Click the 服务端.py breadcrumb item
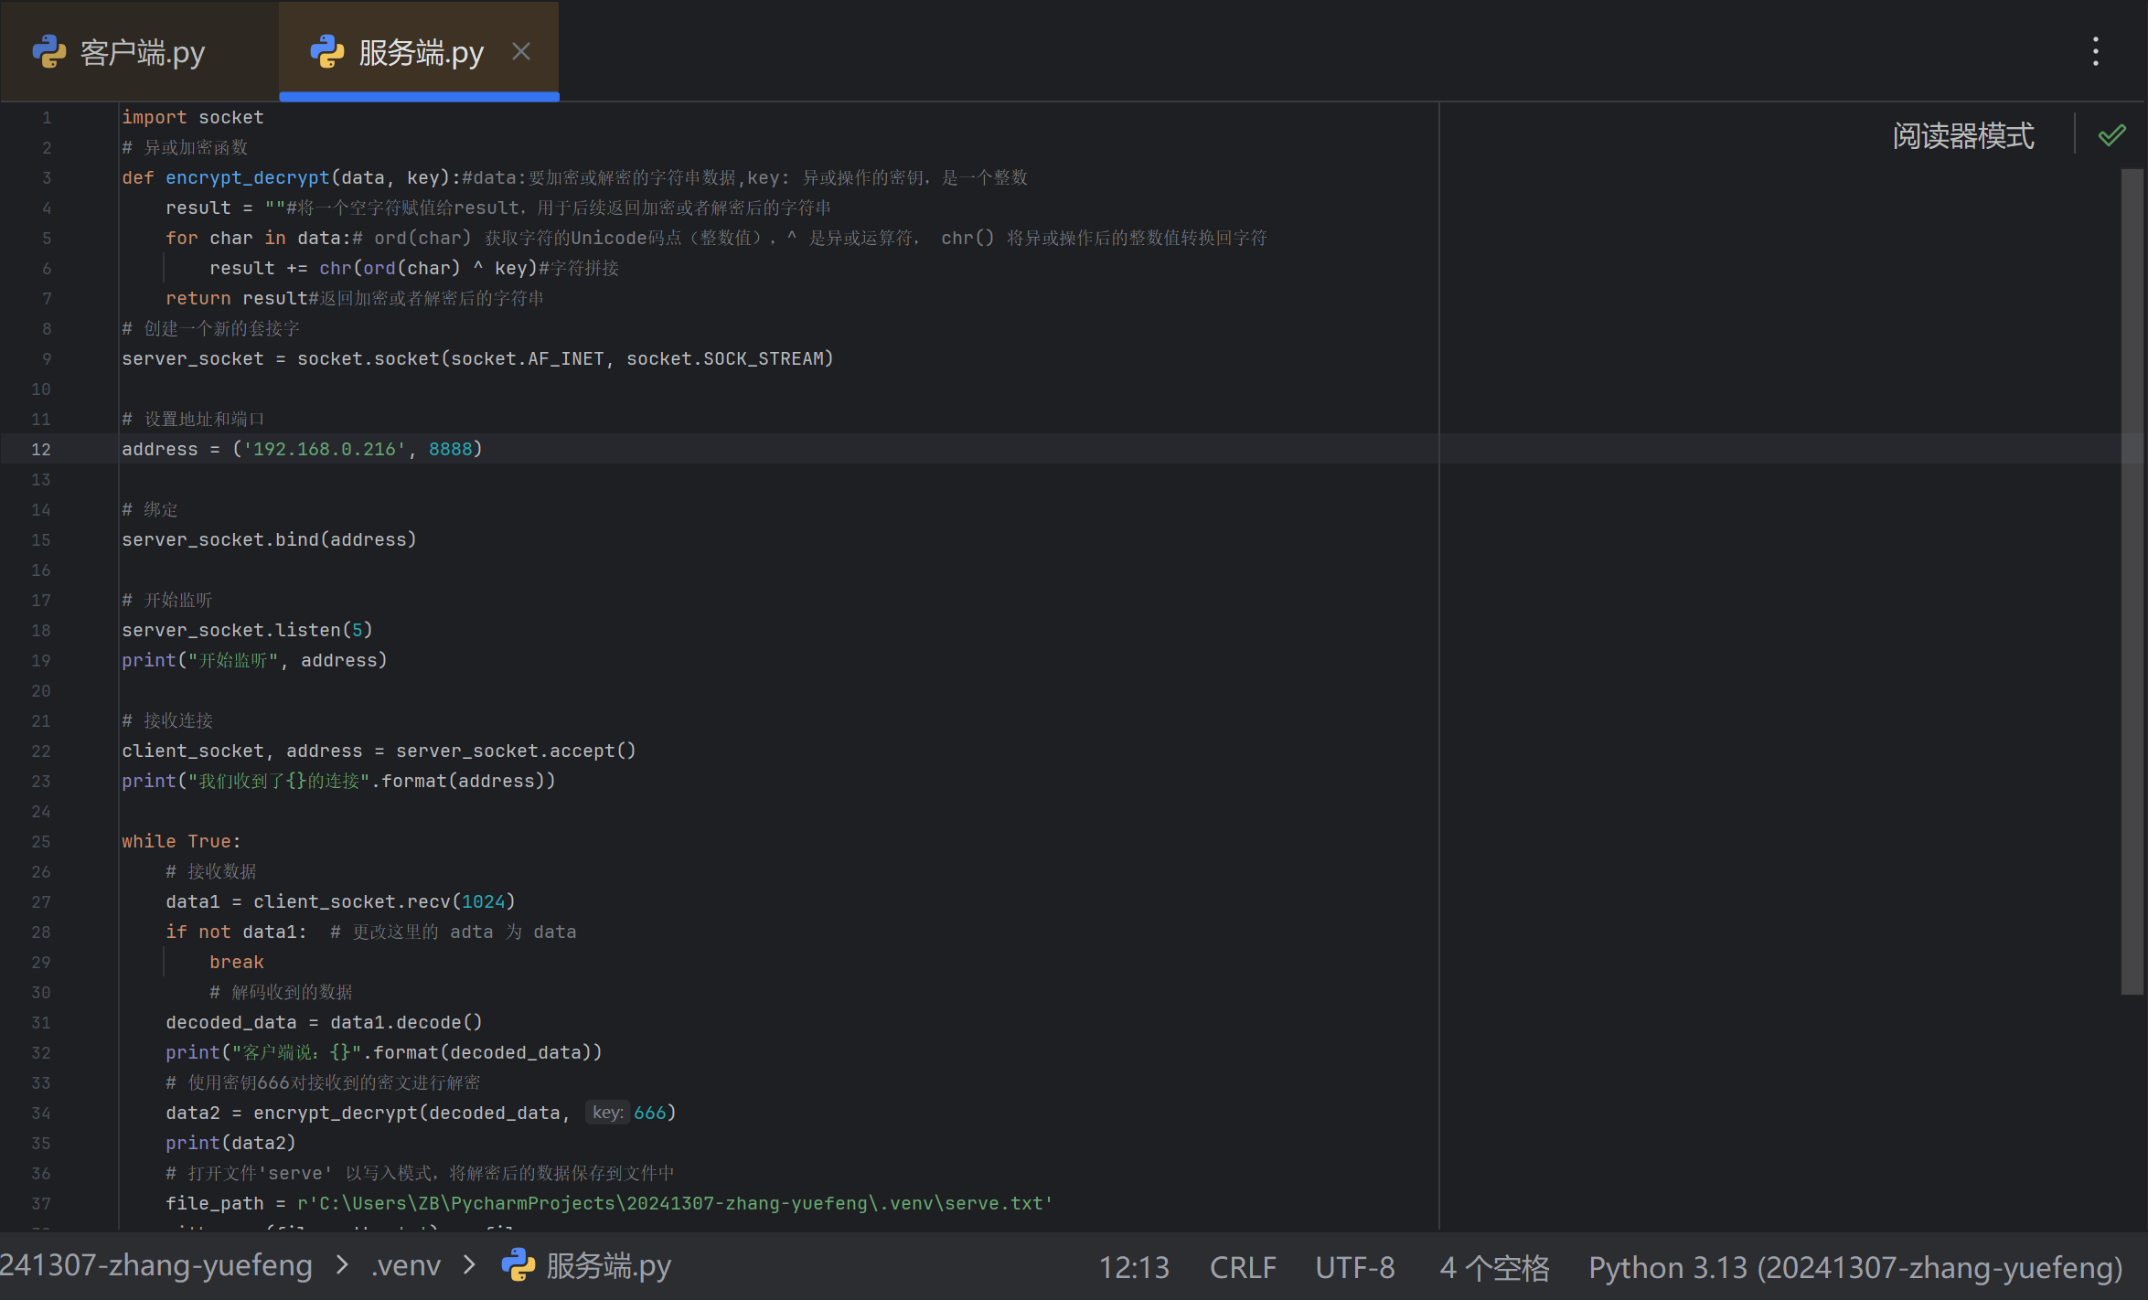 click(x=608, y=1265)
